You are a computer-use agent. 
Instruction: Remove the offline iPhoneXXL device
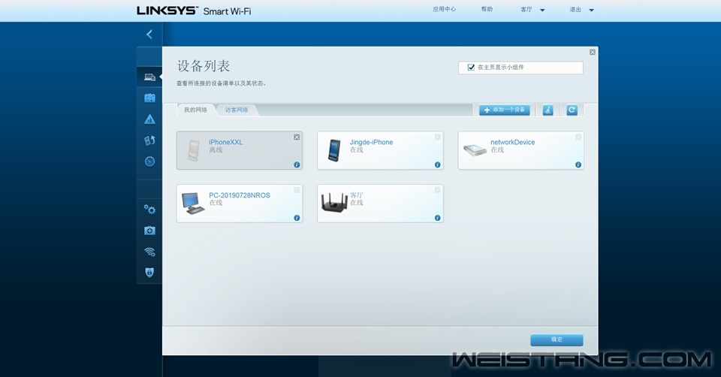click(x=297, y=137)
